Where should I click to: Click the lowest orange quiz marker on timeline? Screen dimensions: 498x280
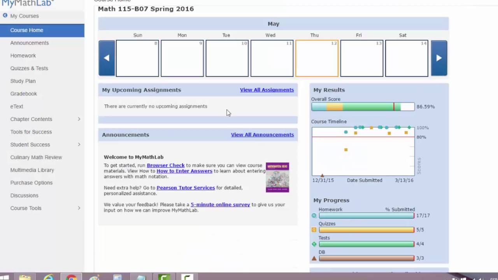pos(346,150)
